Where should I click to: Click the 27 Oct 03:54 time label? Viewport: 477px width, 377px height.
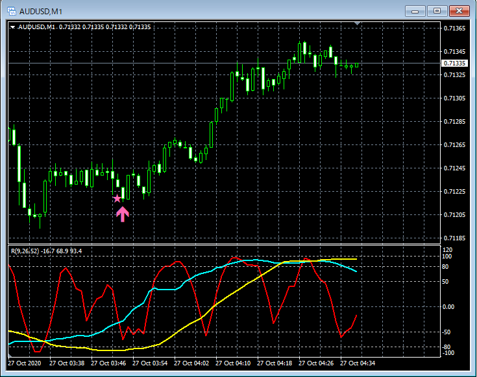coord(150,363)
